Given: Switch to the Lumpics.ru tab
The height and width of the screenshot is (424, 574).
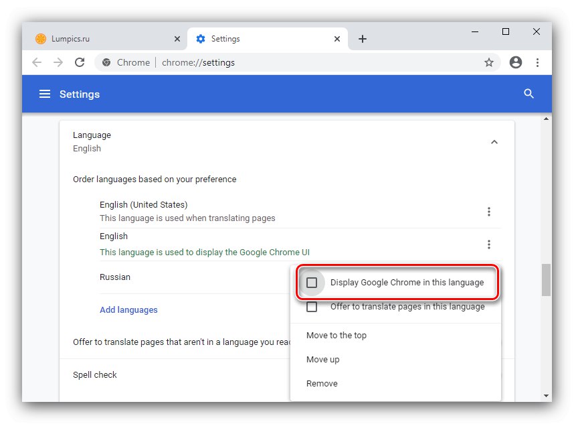Looking at the screenshot, I should tap(104, 39).
